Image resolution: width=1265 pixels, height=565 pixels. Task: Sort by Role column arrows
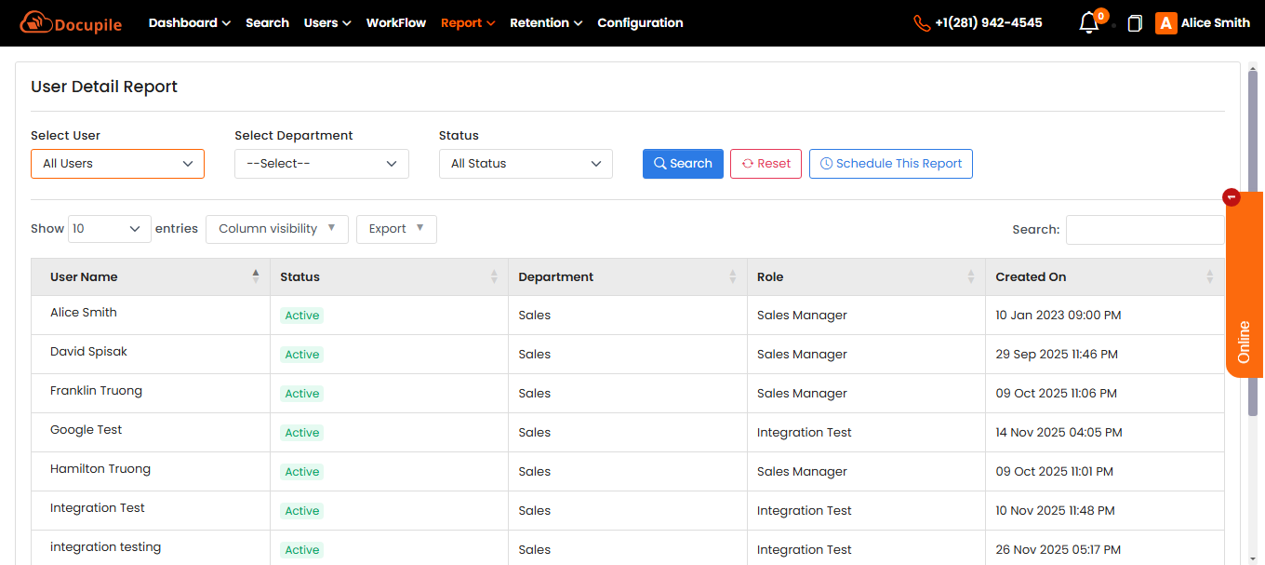[971, 276]
